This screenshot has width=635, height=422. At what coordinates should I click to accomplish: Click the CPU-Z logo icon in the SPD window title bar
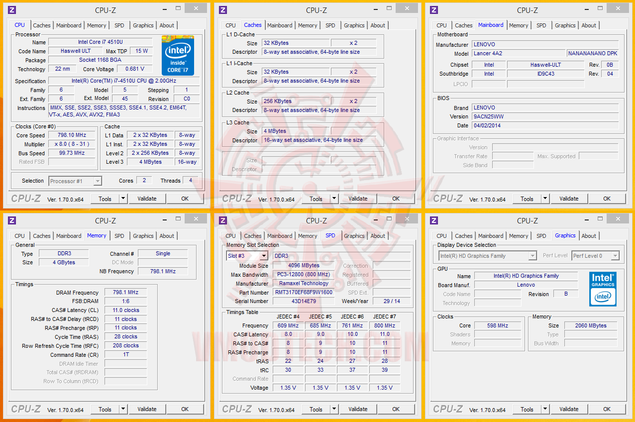pyautogui.click(x=223, y=220)
